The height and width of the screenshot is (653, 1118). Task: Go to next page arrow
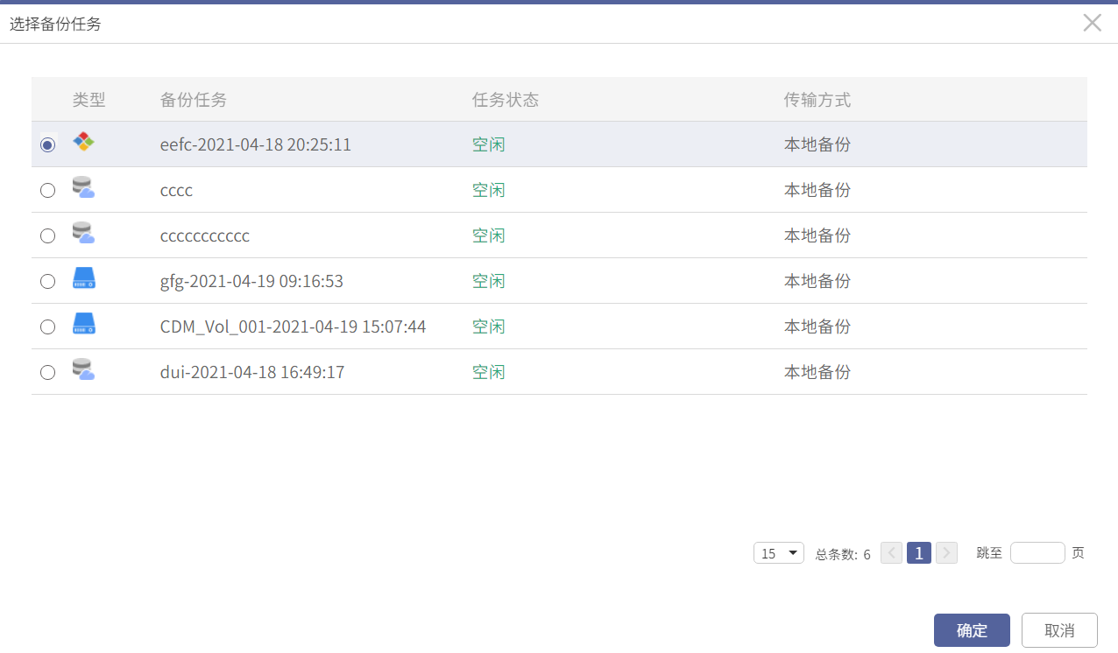coord(946,553)
